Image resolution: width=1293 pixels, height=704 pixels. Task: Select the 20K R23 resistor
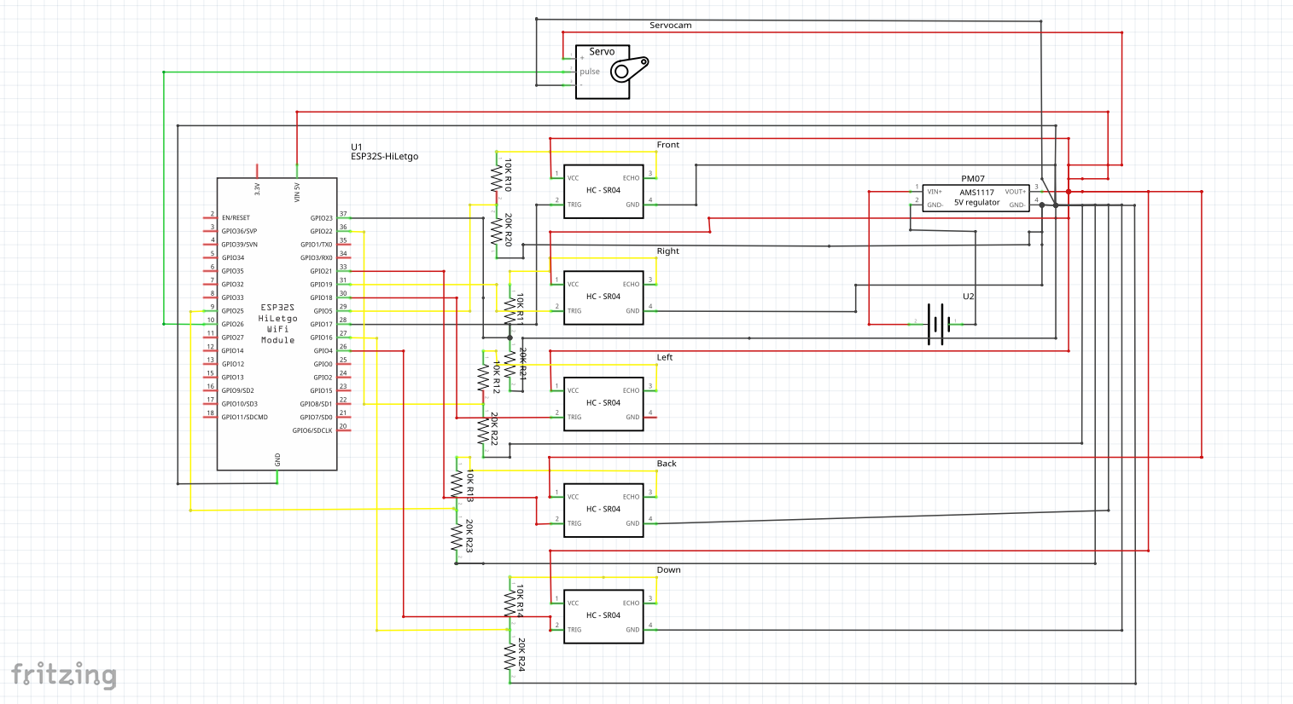[x=457, y=536]
